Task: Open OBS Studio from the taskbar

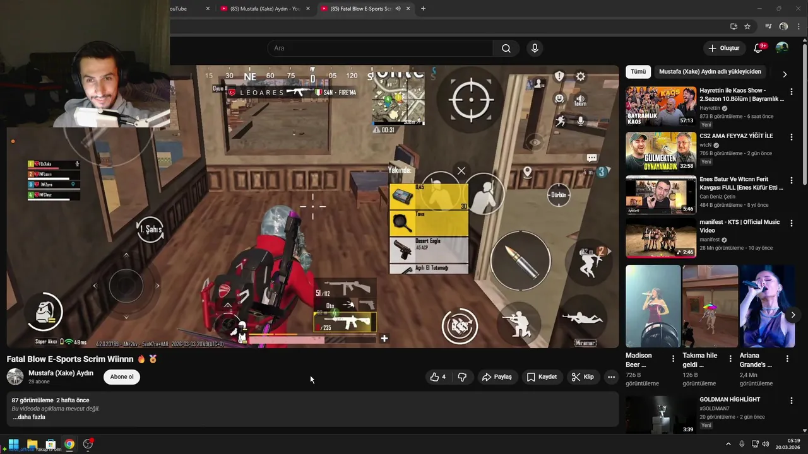Action: pos(88,444)
